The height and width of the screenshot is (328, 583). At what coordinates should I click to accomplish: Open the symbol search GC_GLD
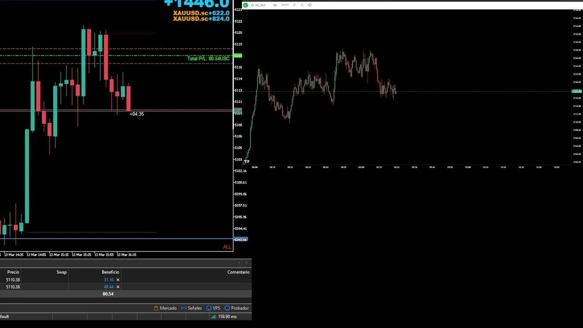(258, 5)
